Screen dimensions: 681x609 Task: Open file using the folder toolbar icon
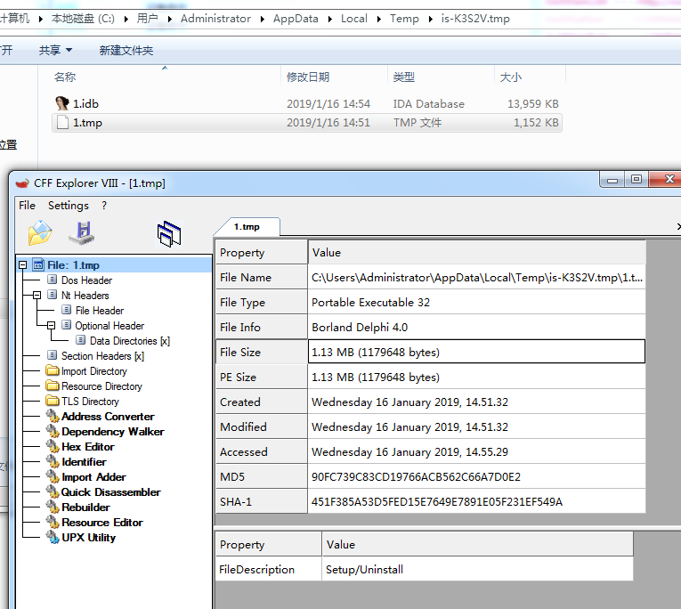[40, 233]
